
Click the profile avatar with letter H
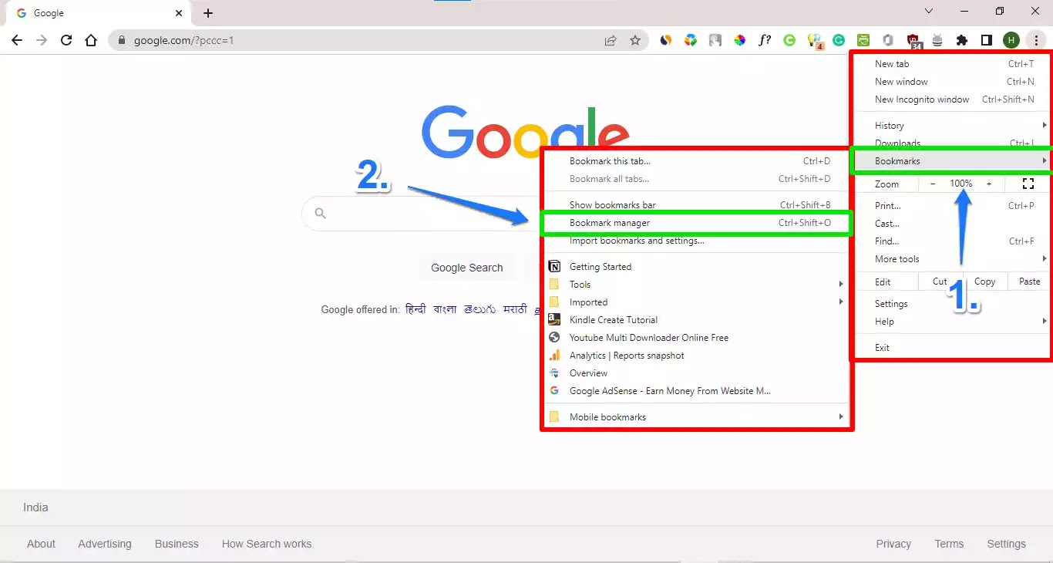1011,39
